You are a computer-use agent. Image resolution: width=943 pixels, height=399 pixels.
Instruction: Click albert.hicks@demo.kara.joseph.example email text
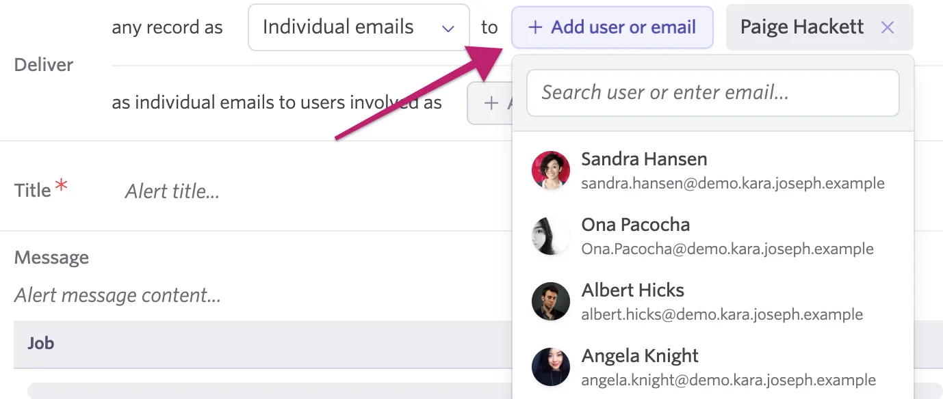(722, 314)
